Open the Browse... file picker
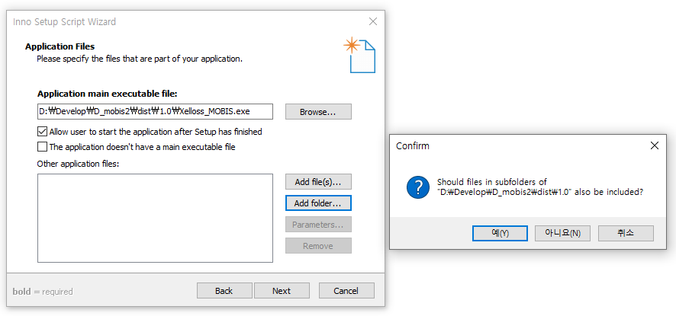 tap(318, 111)
